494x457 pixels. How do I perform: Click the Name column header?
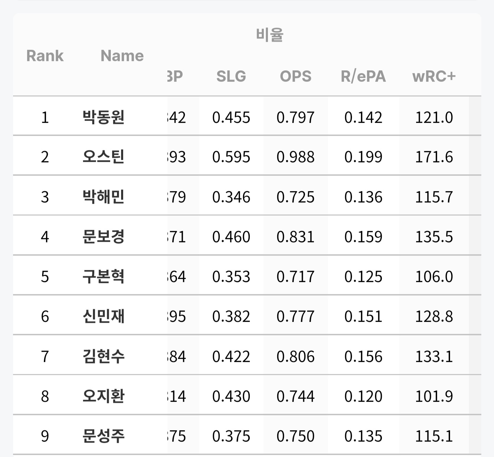tap(122, 56)
